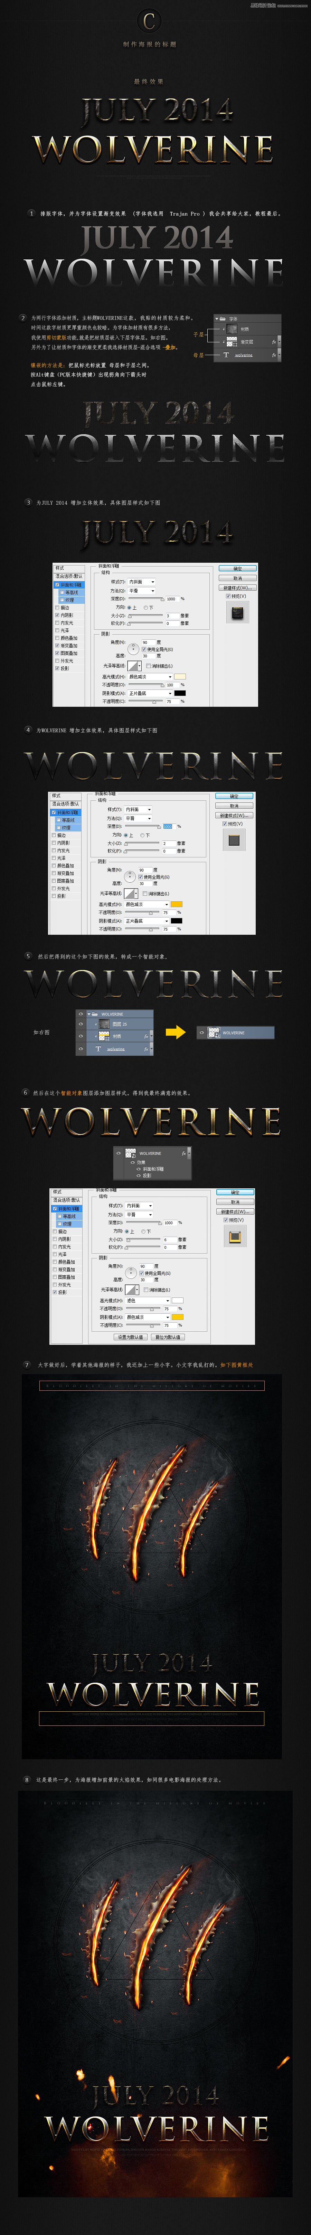Click the circular C logo at top
The image size is (311, 2235).
click(149, 21)
